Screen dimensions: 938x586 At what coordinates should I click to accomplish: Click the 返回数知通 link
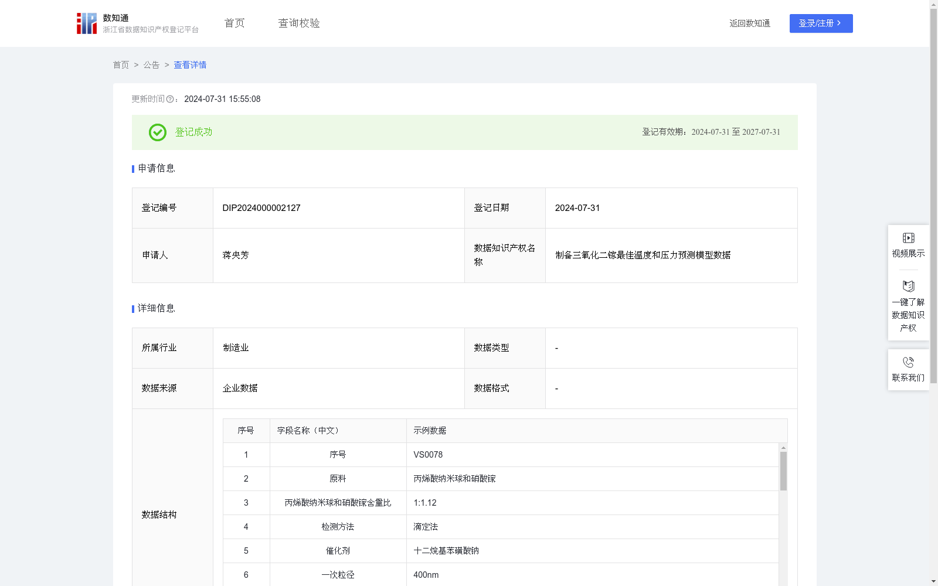pyautogui.click(x=750, y=23)
